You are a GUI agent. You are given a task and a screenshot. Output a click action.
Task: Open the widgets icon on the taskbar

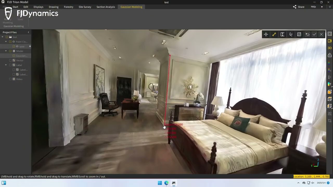(4, 183)
